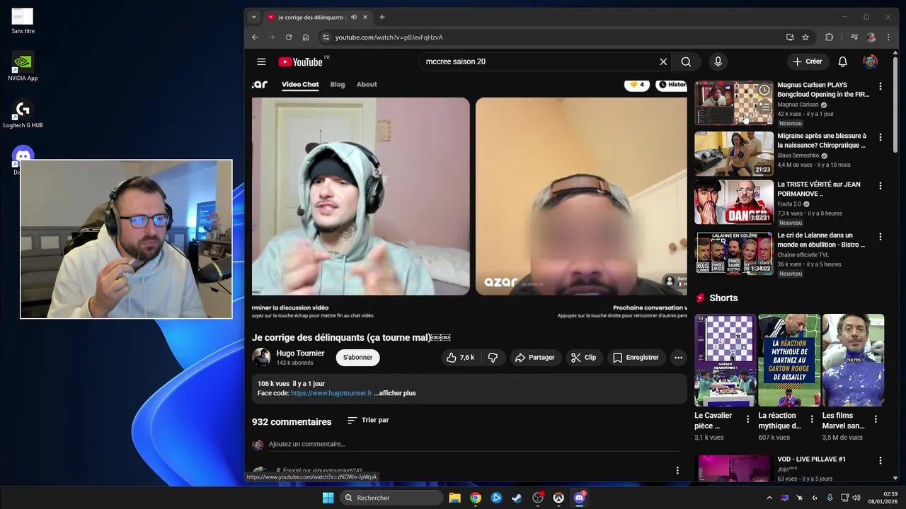906x509 pixels.
Task: Bookmark this page with the star
Action: click(x=805, y=37)
